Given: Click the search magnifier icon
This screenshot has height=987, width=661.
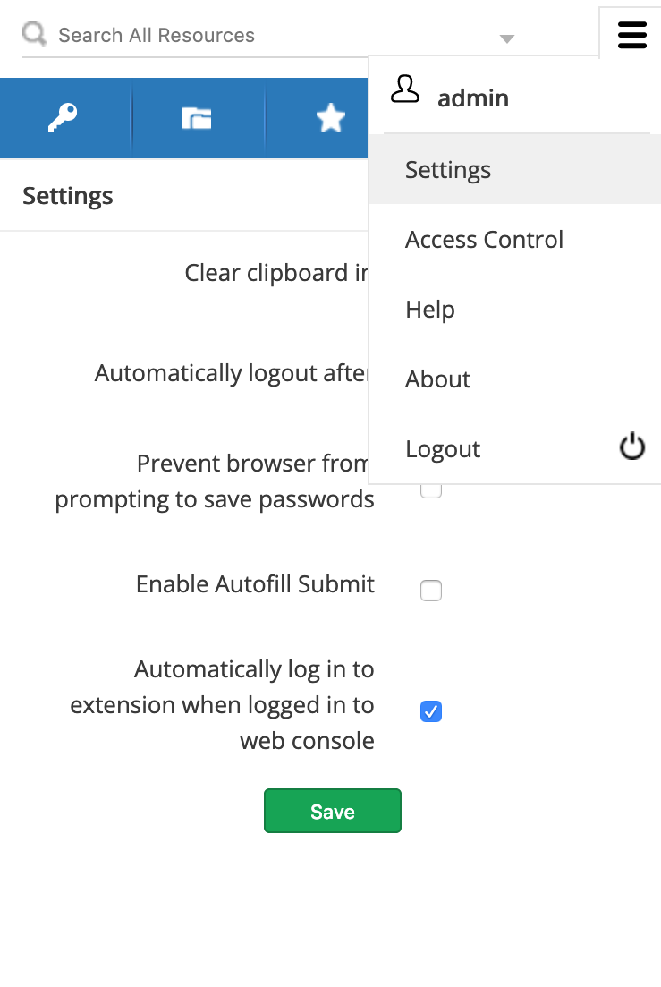Looking at the screenshot, I should click(x=35, y=35).
